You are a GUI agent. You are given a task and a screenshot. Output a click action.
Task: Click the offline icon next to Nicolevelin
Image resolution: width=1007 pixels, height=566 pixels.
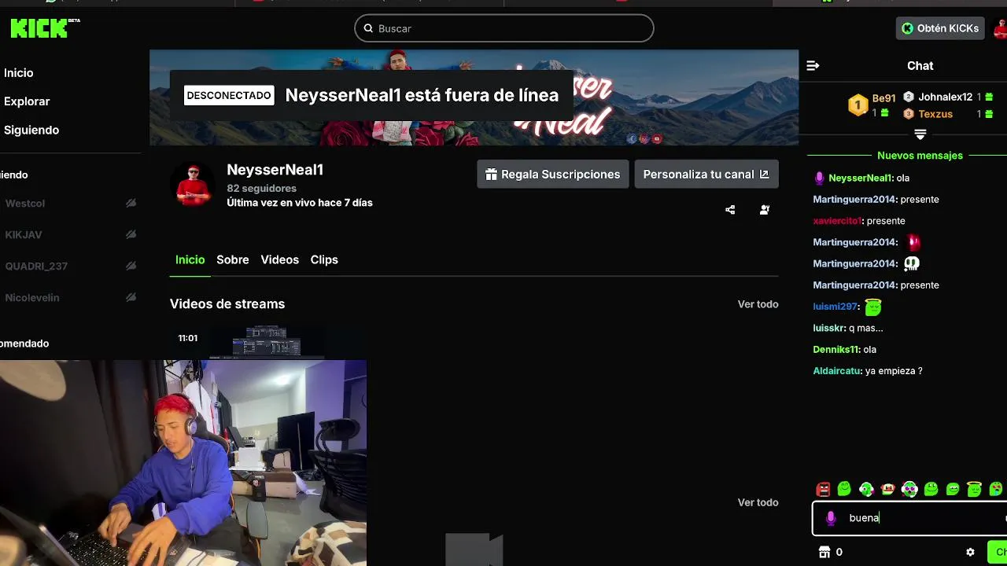click(x=131, y=297)
